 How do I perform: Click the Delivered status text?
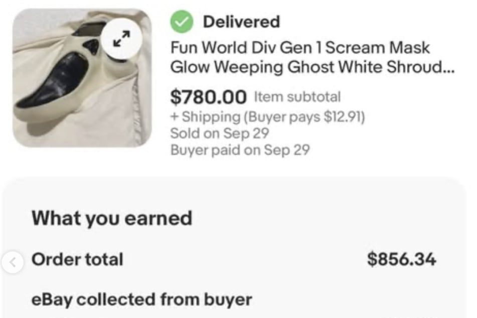241,22
